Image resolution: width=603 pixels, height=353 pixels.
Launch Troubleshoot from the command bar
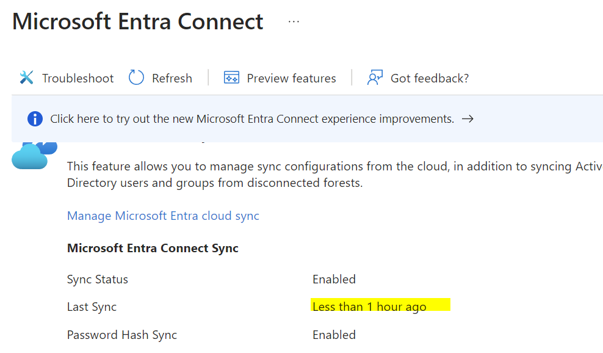tap(77, 78)
